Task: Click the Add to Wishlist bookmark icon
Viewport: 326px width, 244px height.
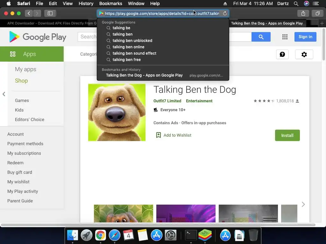Action: pos(159,135)
